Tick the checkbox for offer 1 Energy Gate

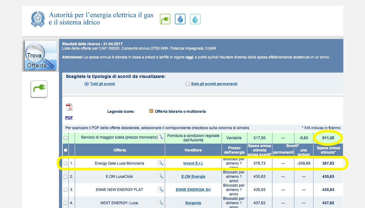click(66, 163)
